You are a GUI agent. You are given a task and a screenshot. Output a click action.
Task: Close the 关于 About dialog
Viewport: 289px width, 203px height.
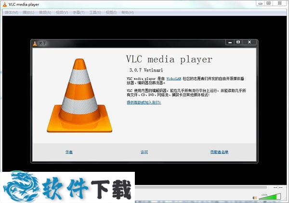250,42
